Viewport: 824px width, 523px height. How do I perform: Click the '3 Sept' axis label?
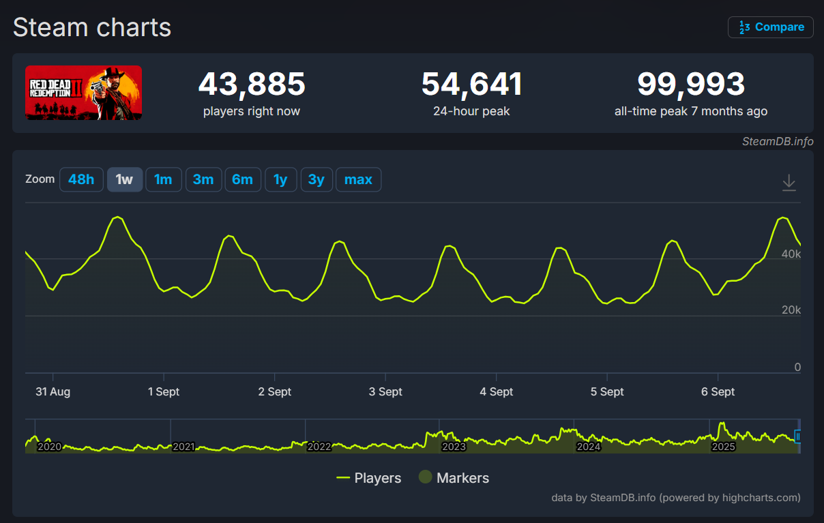(x=385, y=391)
